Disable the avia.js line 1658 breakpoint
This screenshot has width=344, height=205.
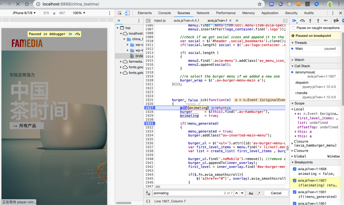[295, 169]
